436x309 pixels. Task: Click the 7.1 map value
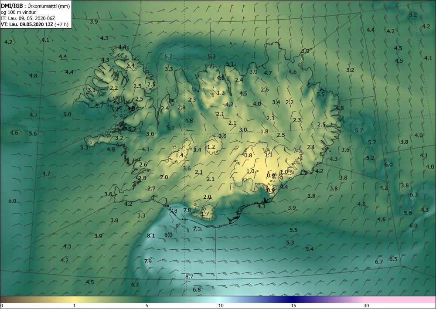[x=197, y=229]
